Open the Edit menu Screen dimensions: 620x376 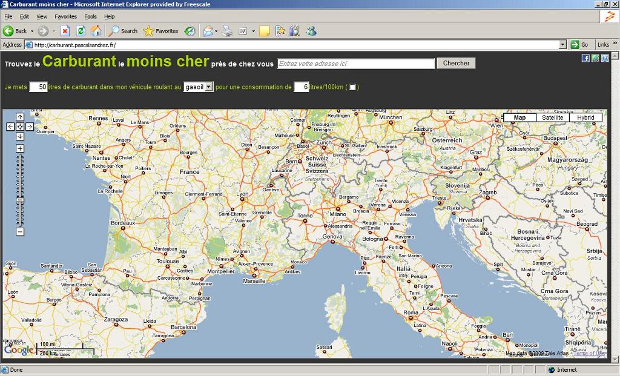coord(24,16)
